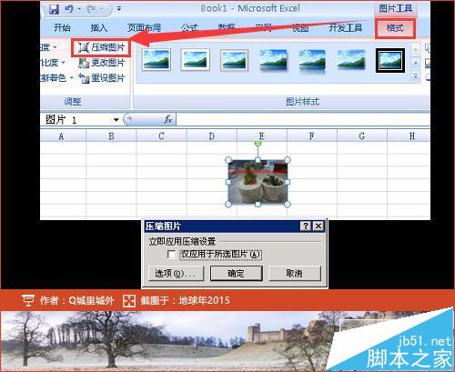The width and height of the screenshot is (455, 372).
Task: Click the green rotation handle above the picture
Action: tap(258, 143)
